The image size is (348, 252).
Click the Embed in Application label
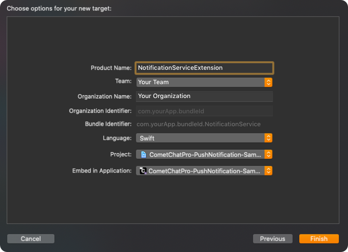102,171
